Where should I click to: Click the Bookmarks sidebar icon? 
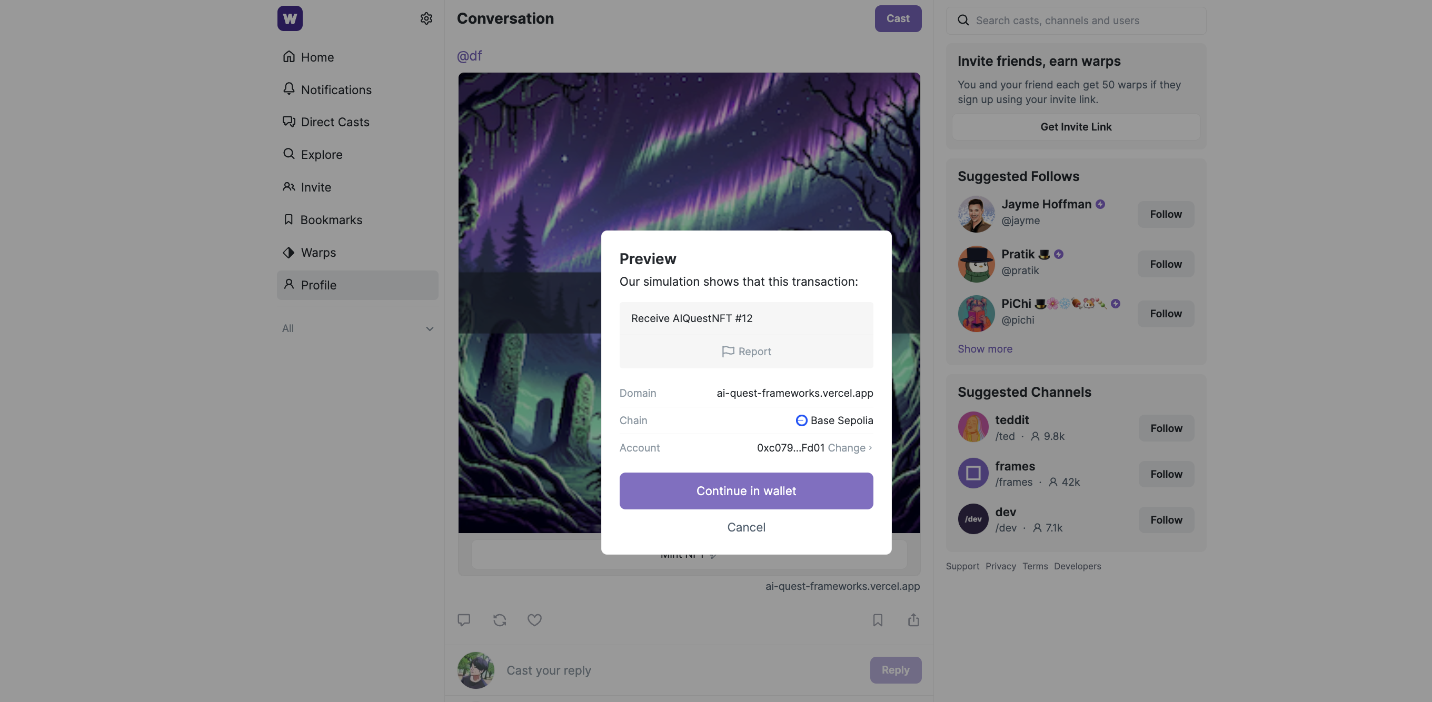289,219
